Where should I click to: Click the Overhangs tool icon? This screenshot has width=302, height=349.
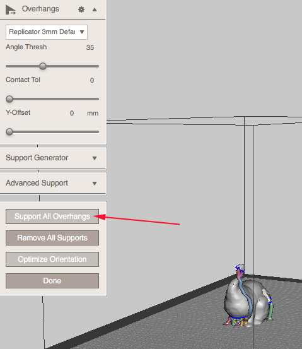tap(11, 10)
